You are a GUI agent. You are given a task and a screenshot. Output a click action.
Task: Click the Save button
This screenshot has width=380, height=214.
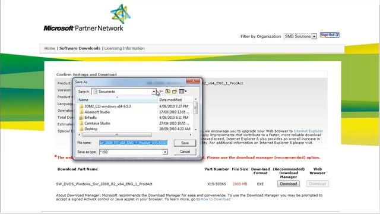(185, 143)
